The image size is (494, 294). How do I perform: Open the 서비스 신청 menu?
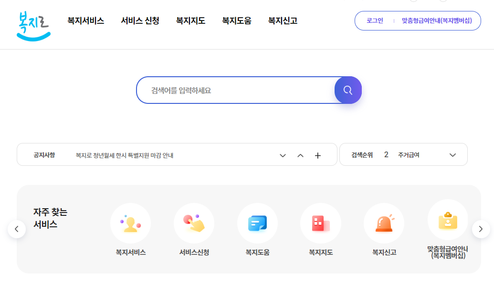pyautogui.click(x=139, y=21)
